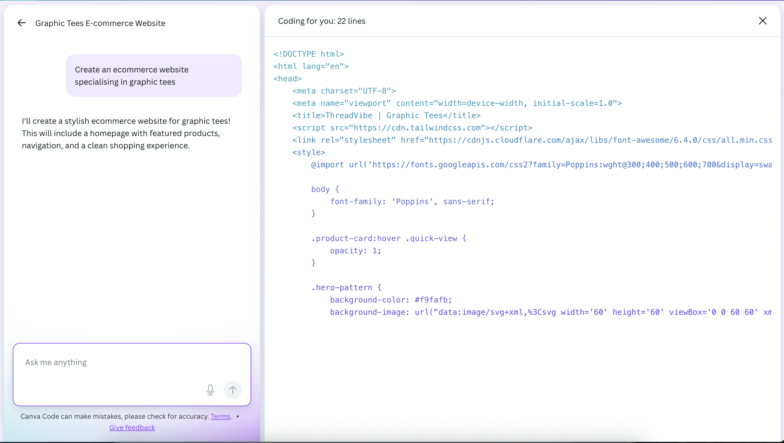Click the meta viewport code line
Screen dimensions: 784x443
[457, 103]
